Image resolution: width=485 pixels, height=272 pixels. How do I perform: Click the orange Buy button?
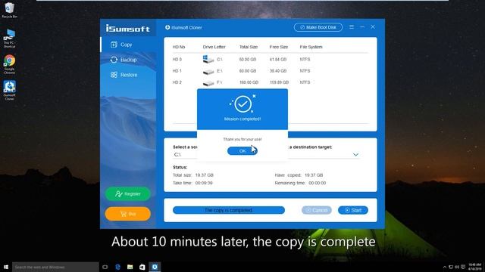(128, 214)
